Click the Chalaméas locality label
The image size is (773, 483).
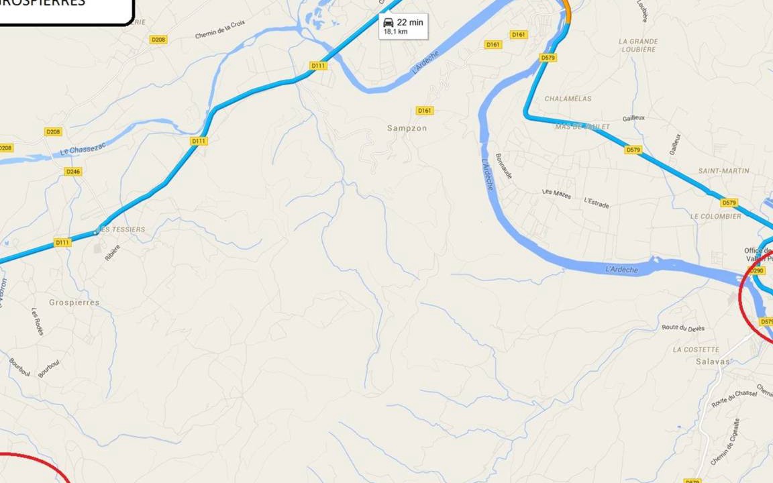point(568,99)
